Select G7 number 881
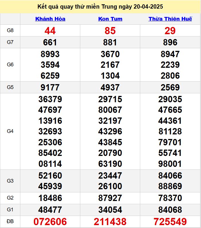201x228 pixels. (110, 42)
